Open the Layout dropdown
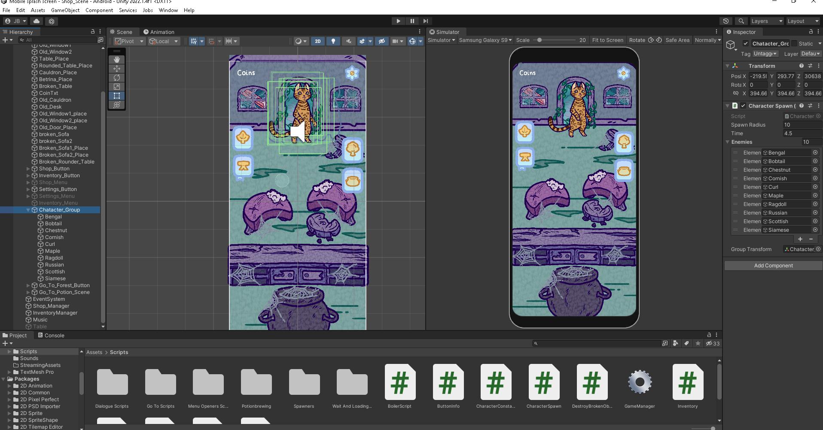This screenshot has height=430, width=823. 803,21
